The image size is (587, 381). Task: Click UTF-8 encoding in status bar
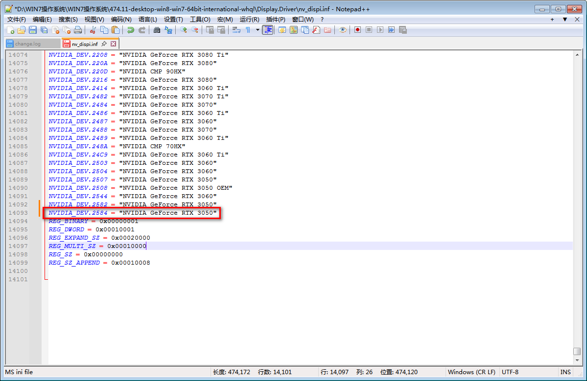coord(510,372)
